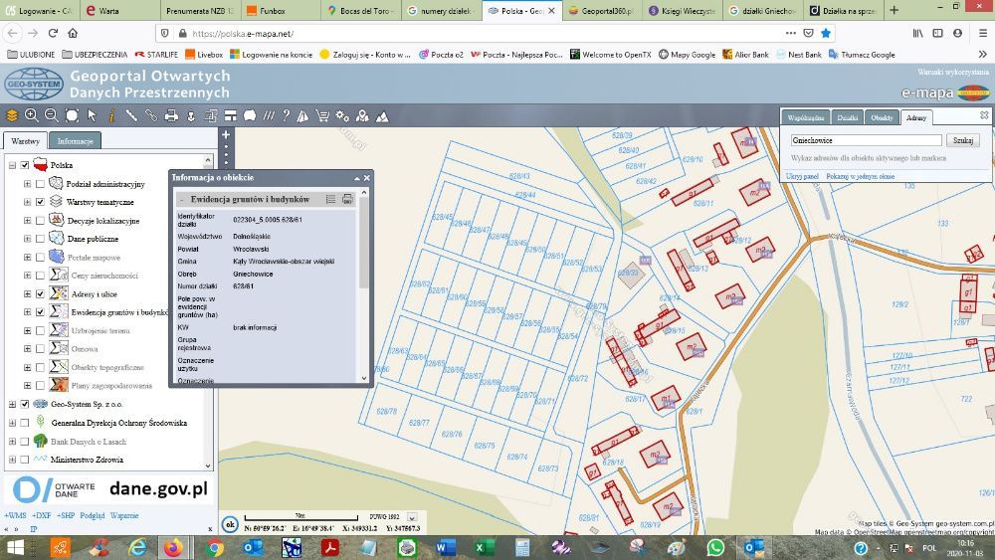Click the zoom out magnifier tool
The width and height of the screenshot is (995, 560).
(x=51, y=115)
